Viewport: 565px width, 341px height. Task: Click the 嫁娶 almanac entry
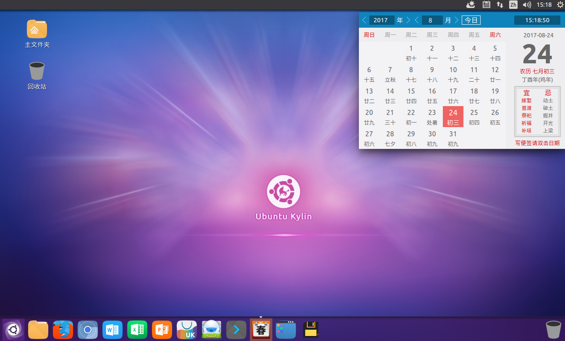tap(526, 101)
